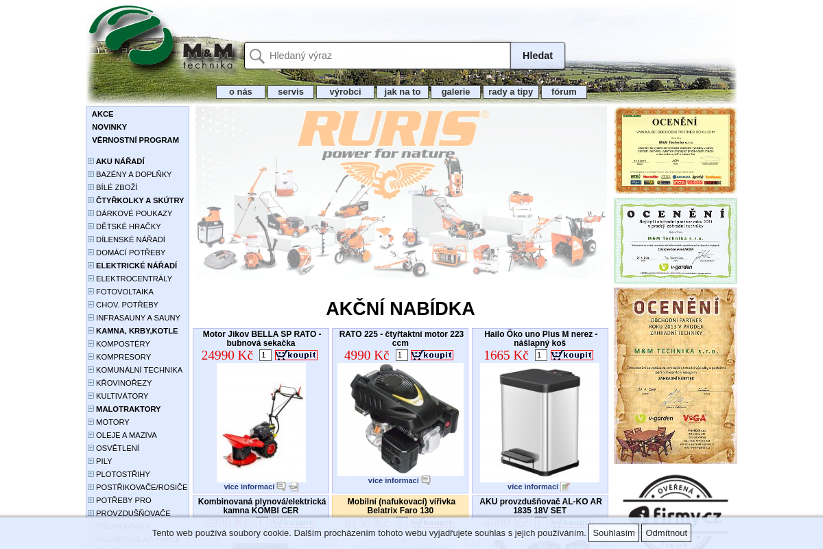823x549 pixels.
Task: Expand AKU NÁŘADÍ category
Action: 91,161
